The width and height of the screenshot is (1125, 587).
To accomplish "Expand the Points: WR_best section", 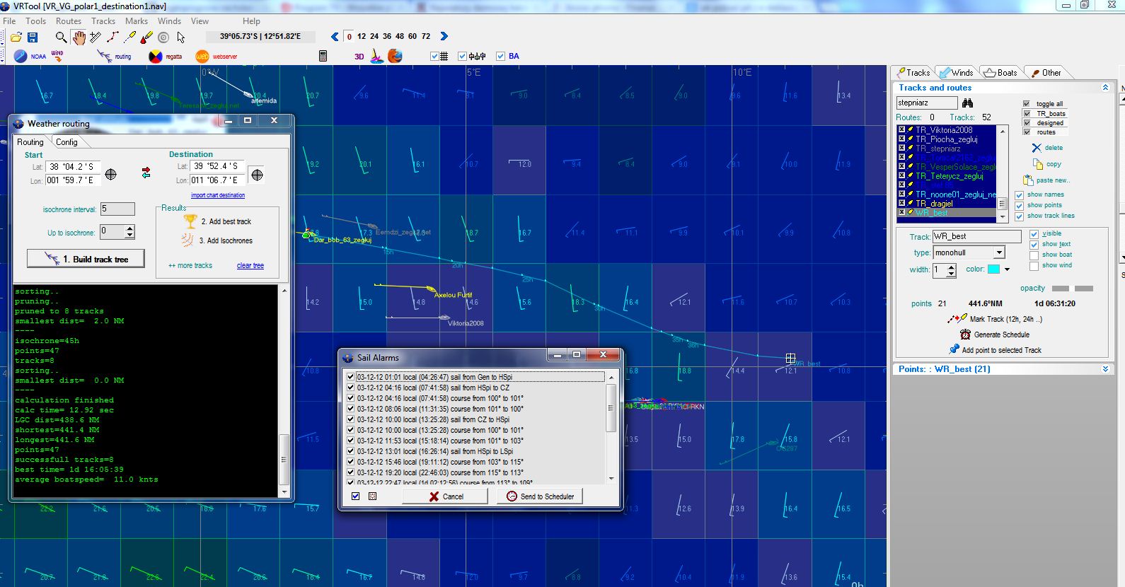I will click(1105, 369).
